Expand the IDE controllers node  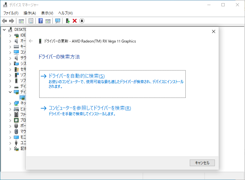pos(10,36)
